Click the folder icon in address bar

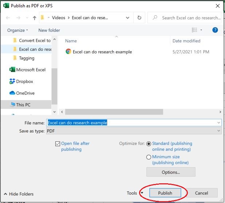coord(42,18)
